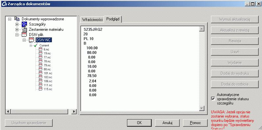The image size is (262, 130).
Task: Select the Szczegóły tree label
Action: (x=37, y=24)
